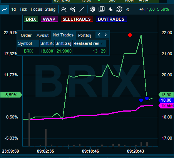The width and height of the screenshot is (174, 158).
Task: Click the 09:02:35 time axis label
Action: (45, 151)
